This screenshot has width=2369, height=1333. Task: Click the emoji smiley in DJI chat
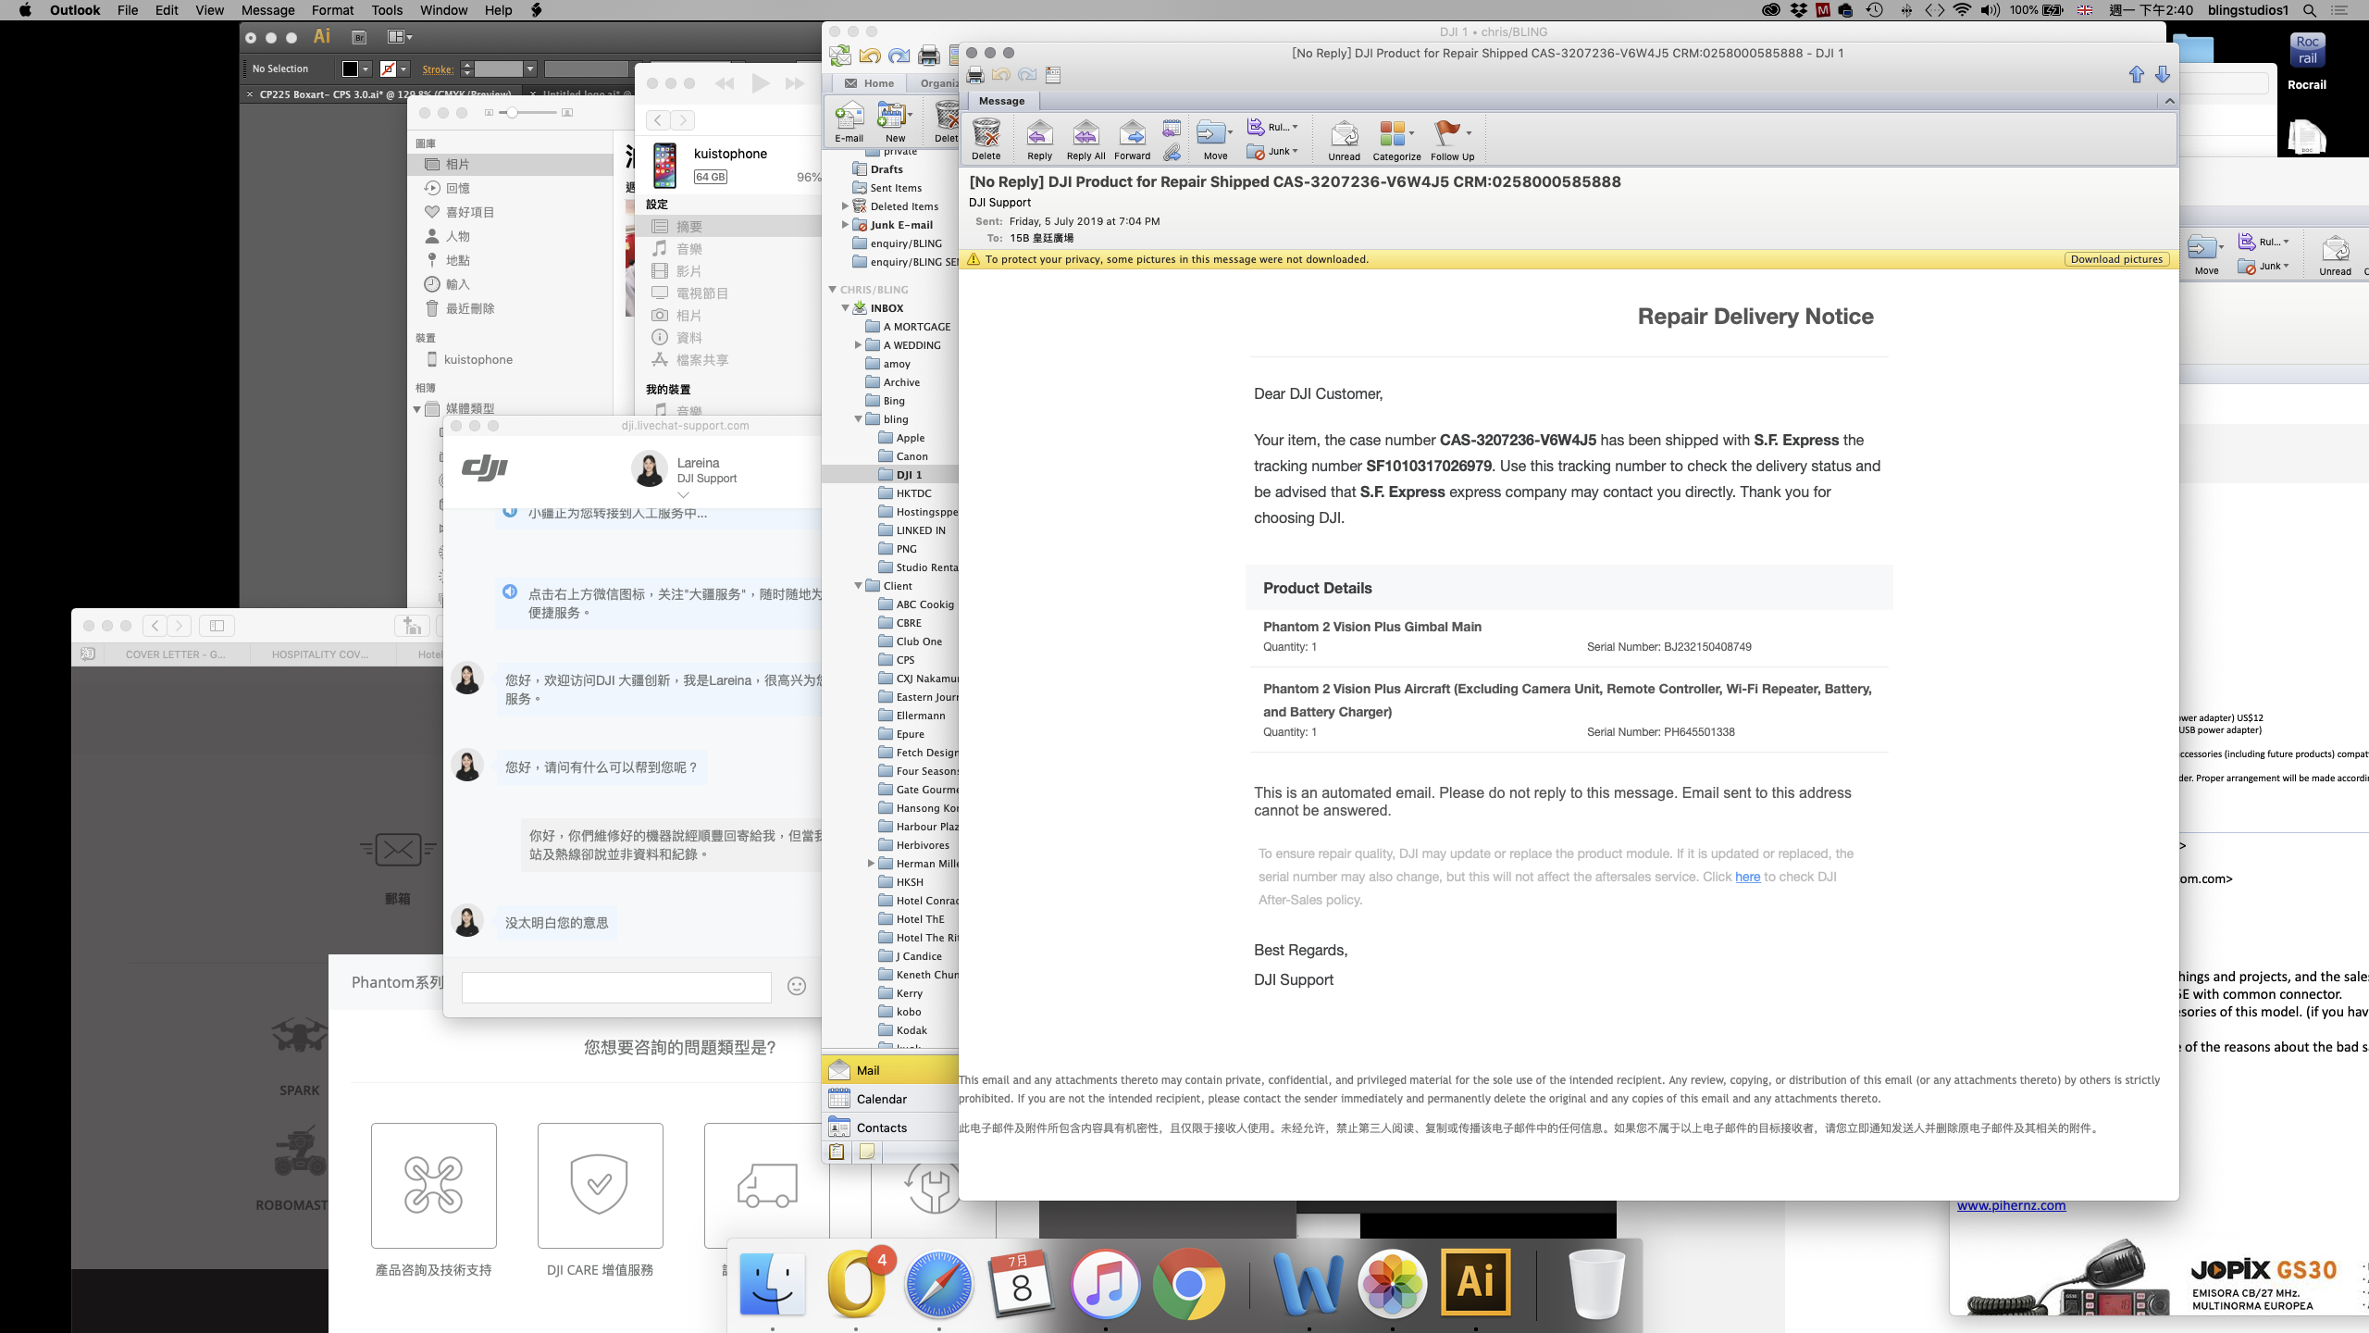click(x=796, y=986)
